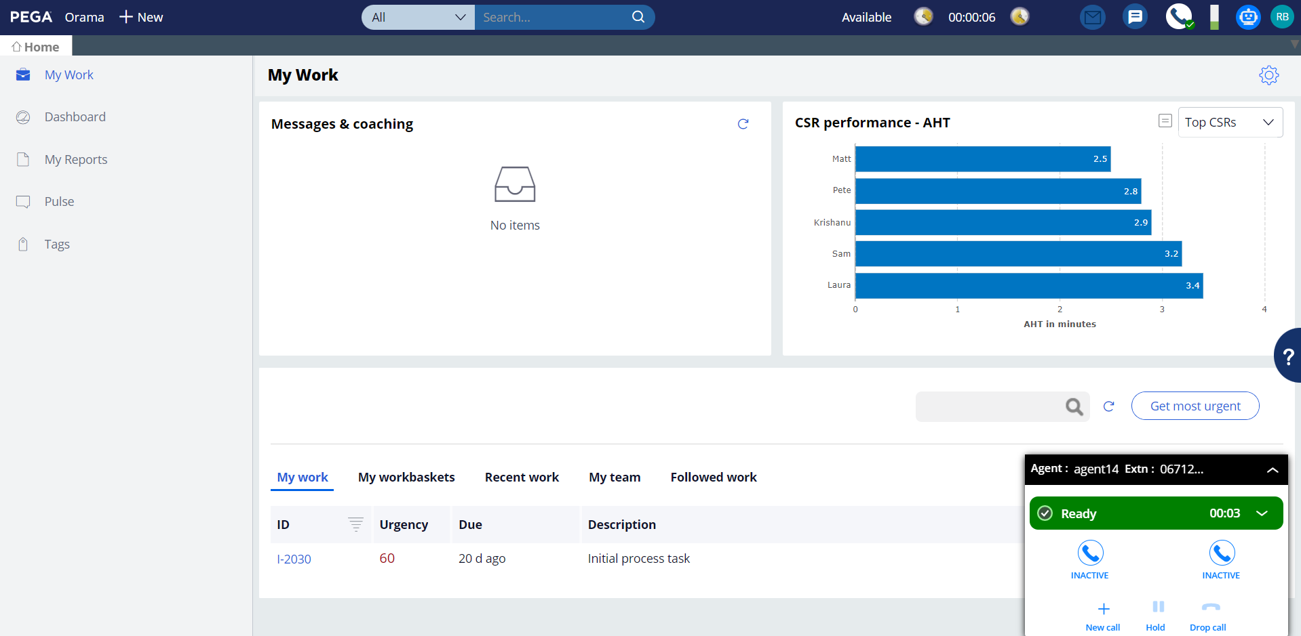Open the All search scope dropdown
Screen dimensions: 1301x636
coord(418,18)
